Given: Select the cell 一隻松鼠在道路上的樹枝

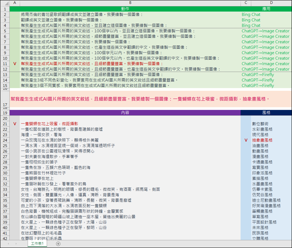Looking at the screenshot, I should 130,129.
